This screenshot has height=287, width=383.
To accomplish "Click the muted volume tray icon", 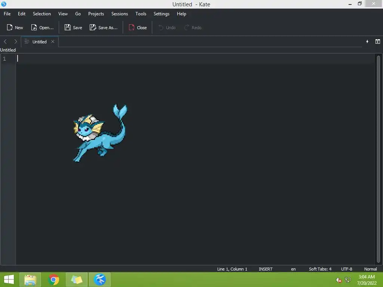I will click(x=338, y=280).
